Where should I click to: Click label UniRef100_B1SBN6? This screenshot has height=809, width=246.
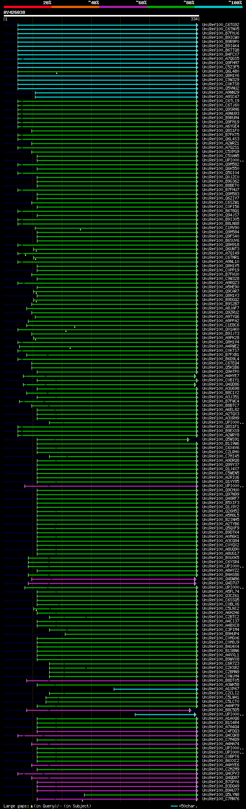pos(221,651)
